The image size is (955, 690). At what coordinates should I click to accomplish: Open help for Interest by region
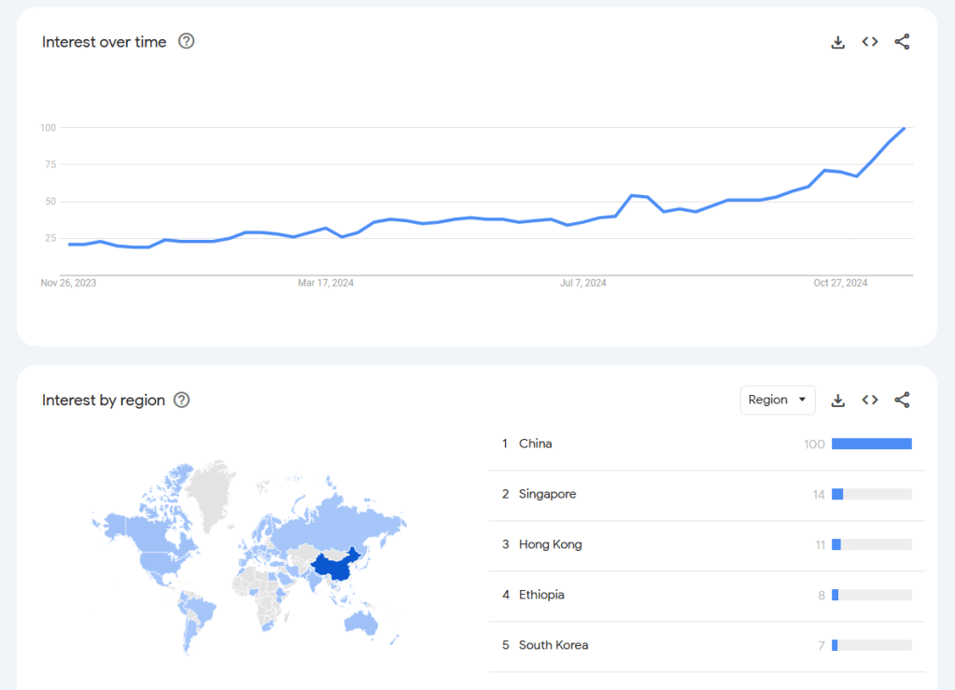click(x=182, y=400)
